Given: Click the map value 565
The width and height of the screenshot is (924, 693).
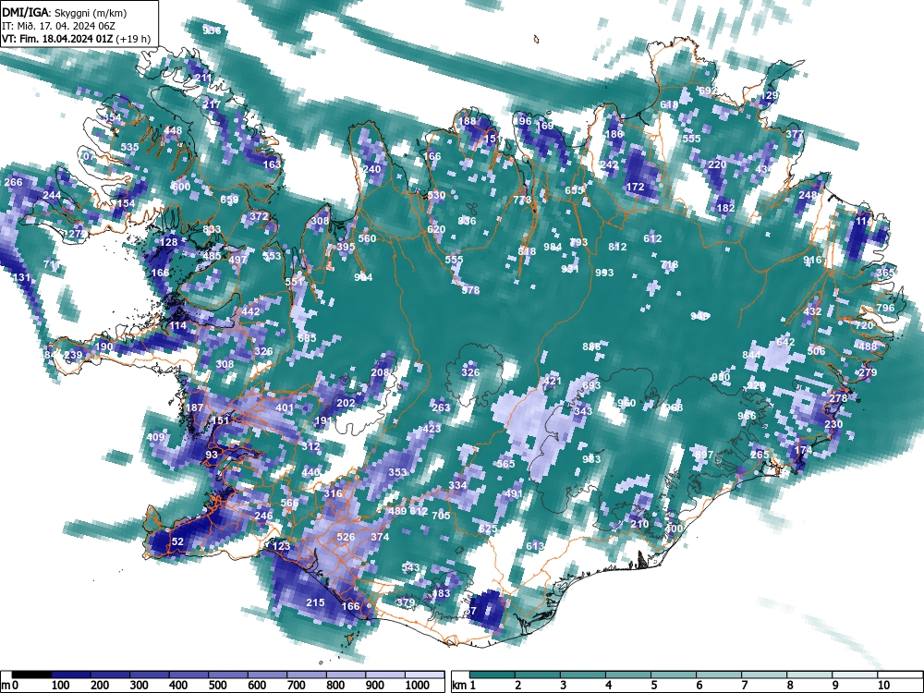Looking at the screenshot, I should [505, 464].
